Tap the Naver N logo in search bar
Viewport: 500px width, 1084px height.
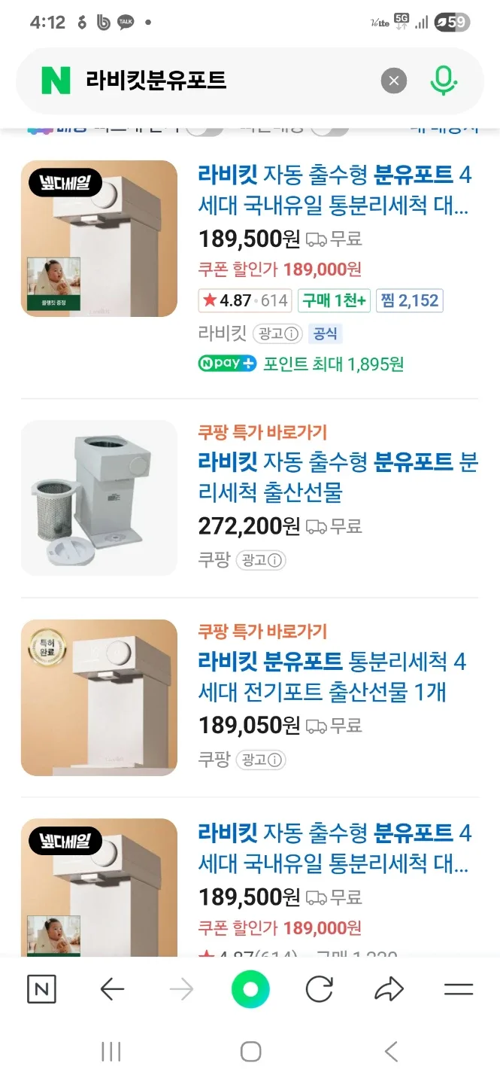pos(56,81)
